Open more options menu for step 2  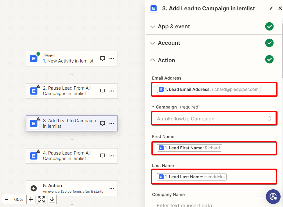(x=111, y=91)
